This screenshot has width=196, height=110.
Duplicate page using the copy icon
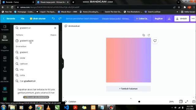tap(144, 35)
